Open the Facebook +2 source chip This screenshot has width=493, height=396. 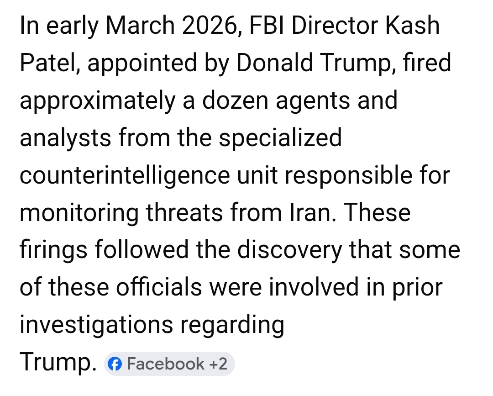tap(169, 364)
